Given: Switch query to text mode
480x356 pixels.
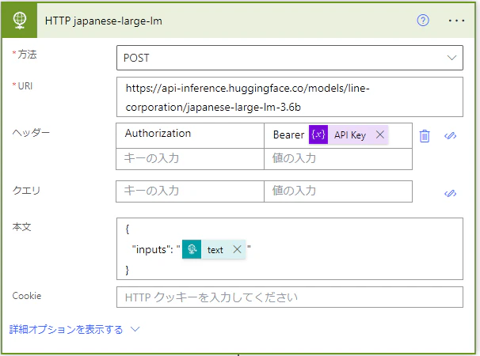Looking at the screenshot, I should pos(450,193).
